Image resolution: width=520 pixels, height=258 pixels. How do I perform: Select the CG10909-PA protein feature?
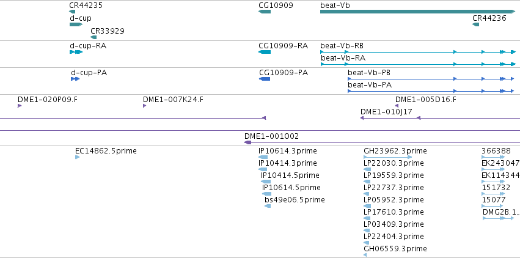click(x=265, y=79)
